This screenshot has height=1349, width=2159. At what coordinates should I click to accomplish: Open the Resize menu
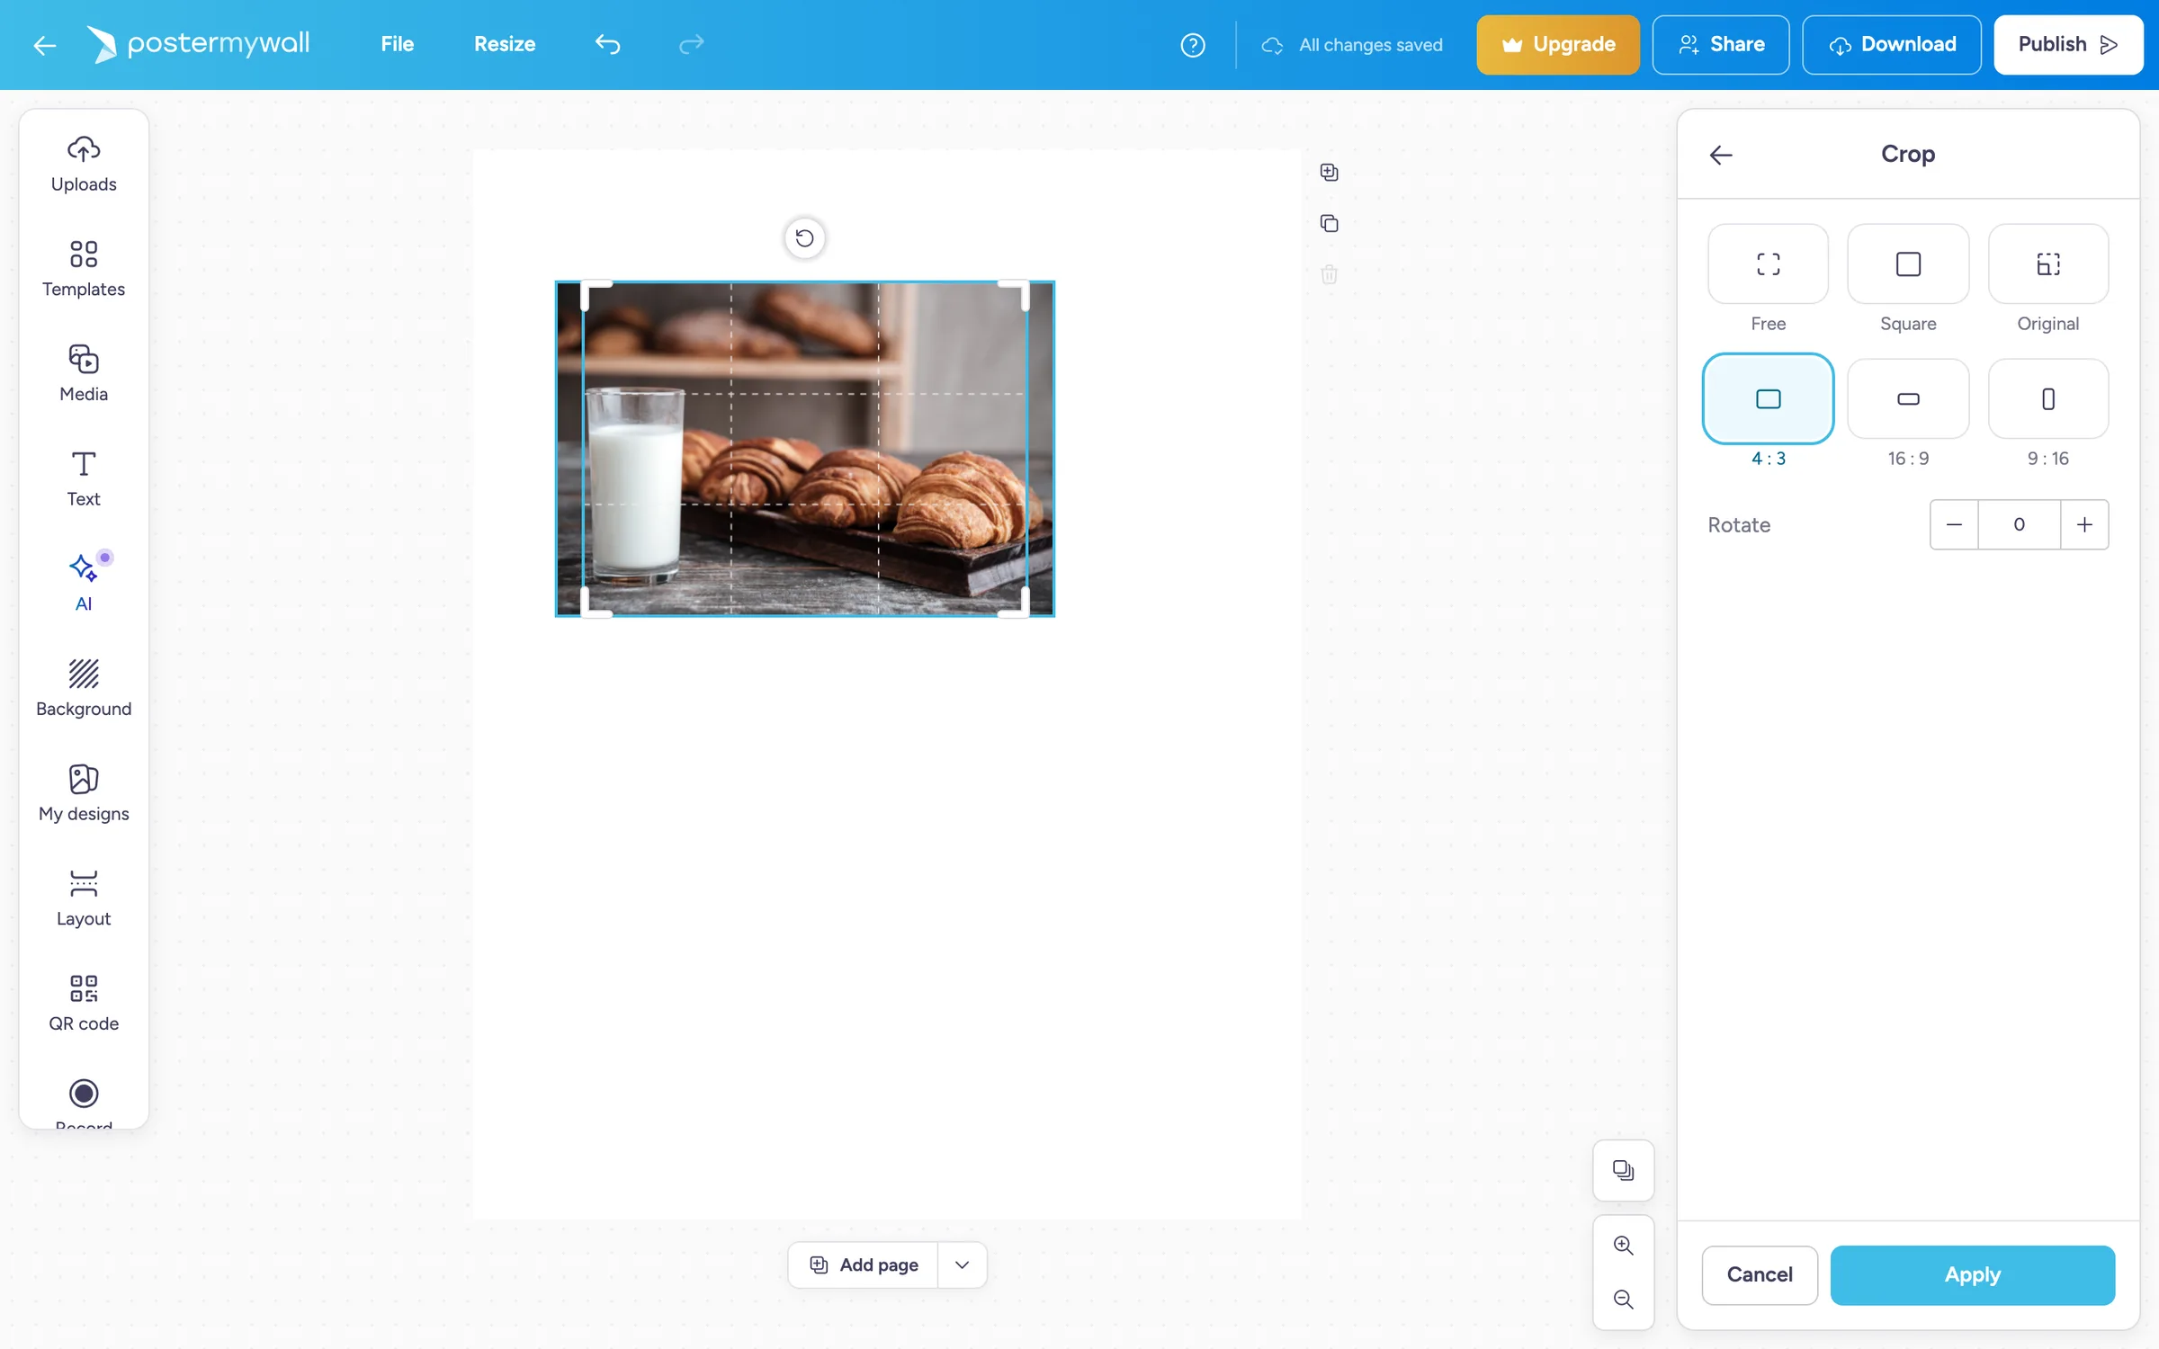click(x=505, y=44)
